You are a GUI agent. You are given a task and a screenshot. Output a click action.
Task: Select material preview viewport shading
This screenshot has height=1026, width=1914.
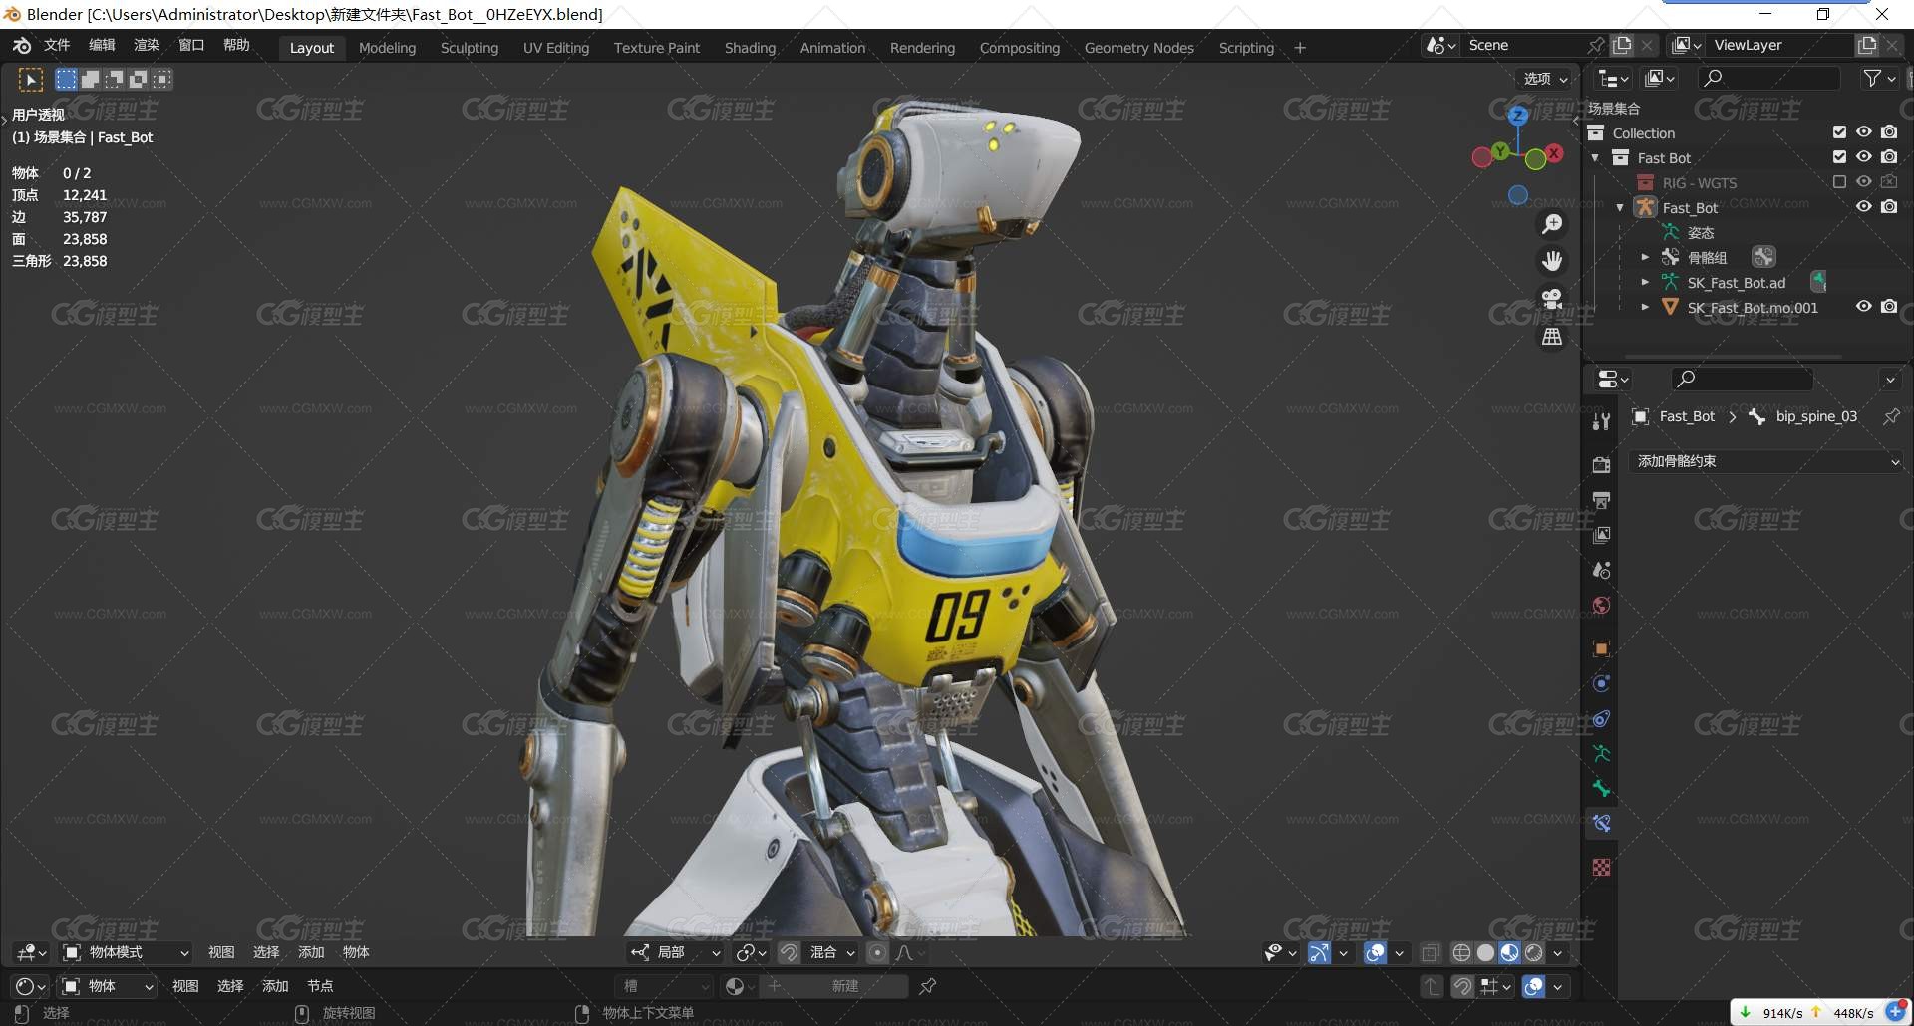pyautogui.click(x=1509, y=953)
